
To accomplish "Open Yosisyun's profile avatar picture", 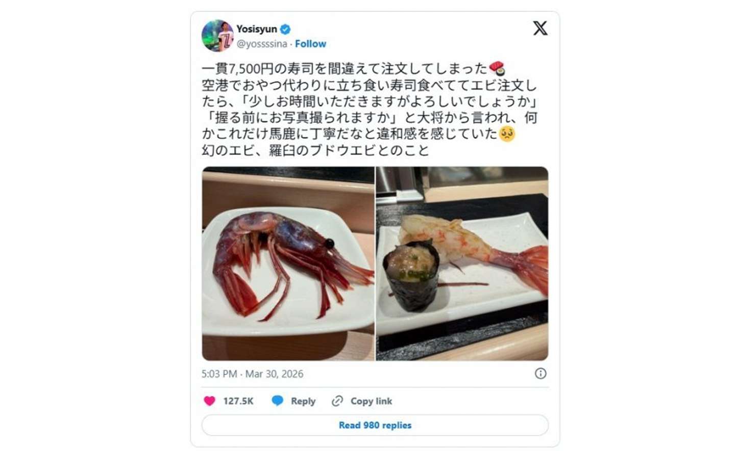I will 217,36.
